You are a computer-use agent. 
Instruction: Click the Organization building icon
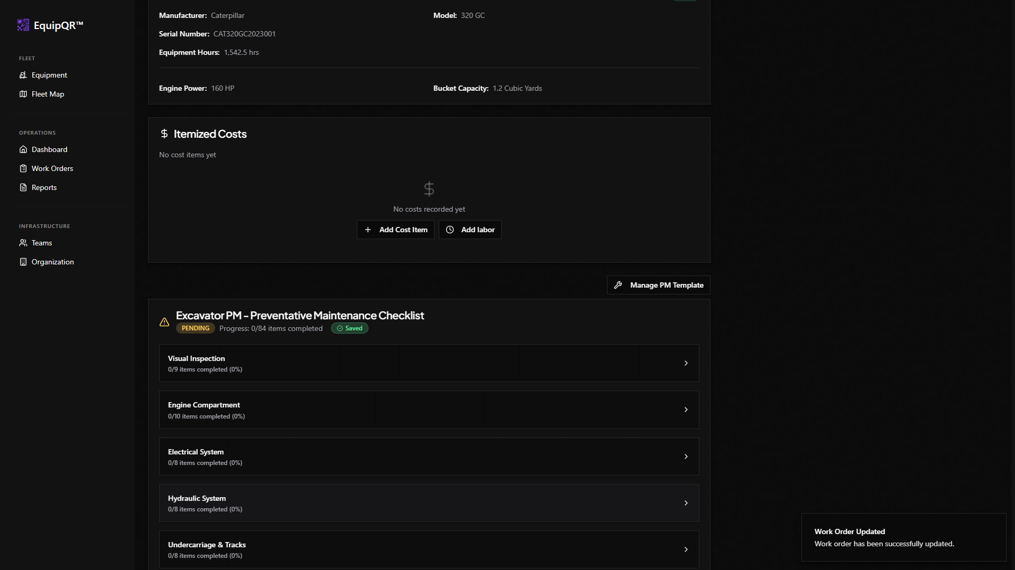pos(23,262)
